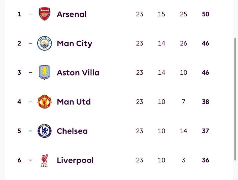Viewport: 238px width, 180px height.
Task: Open the Liverpool team link
Action: pyautogui.click(x=75, y=160)
